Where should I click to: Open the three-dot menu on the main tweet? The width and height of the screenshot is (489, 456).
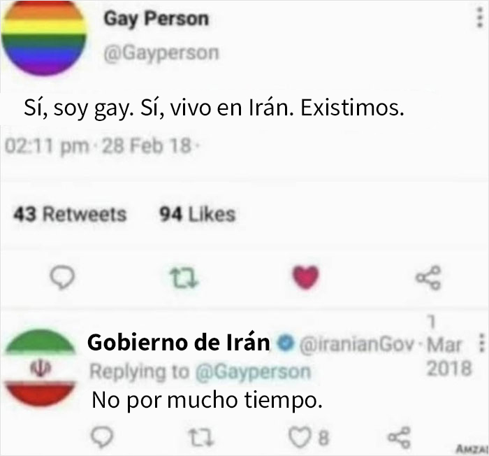click(481, 18)
